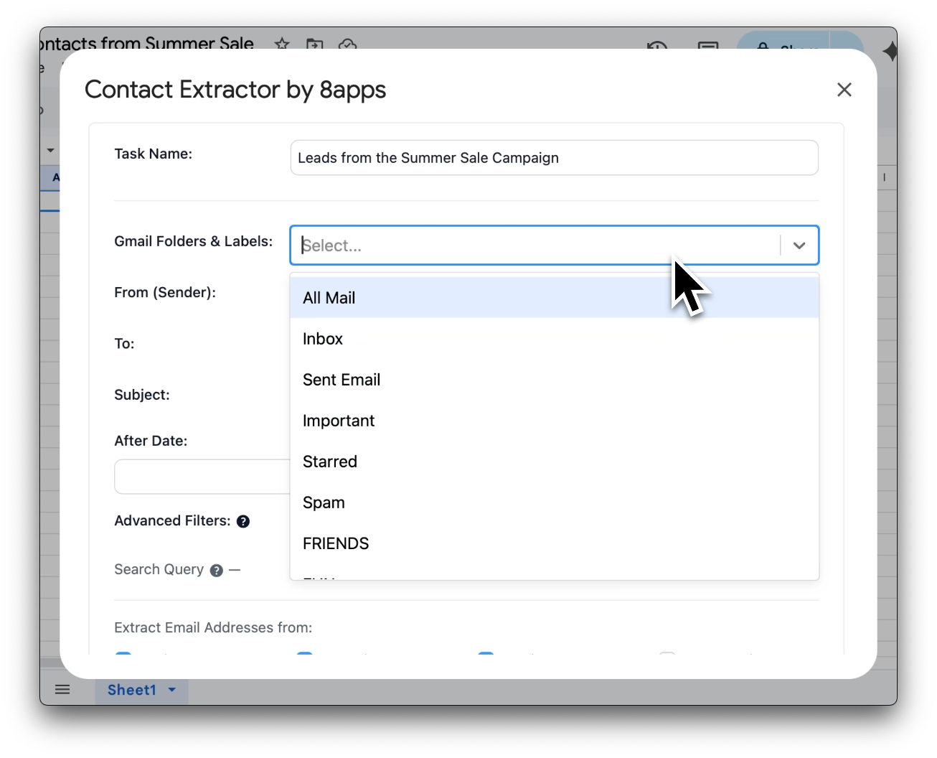
Task: Star the spreadsheet document
Action: click(282, 44)
